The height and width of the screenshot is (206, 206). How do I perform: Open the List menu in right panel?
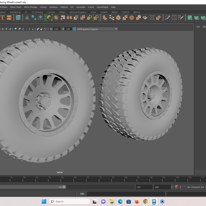(x=198, y=27)
